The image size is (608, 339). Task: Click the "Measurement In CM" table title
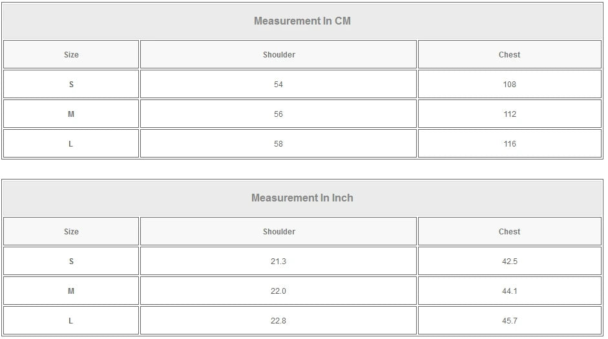tap(302, 21)
